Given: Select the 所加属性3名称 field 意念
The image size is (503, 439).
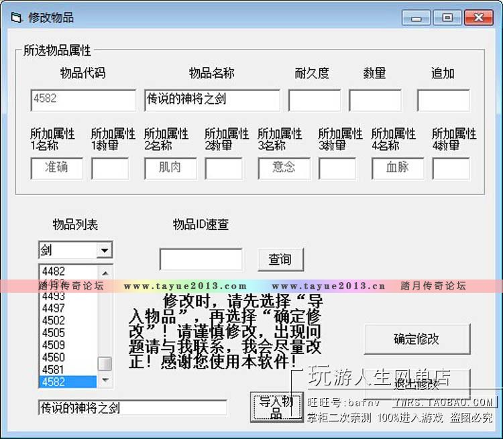Looking at the screenshot, I should pyautogui.click(x=284, y=168).
